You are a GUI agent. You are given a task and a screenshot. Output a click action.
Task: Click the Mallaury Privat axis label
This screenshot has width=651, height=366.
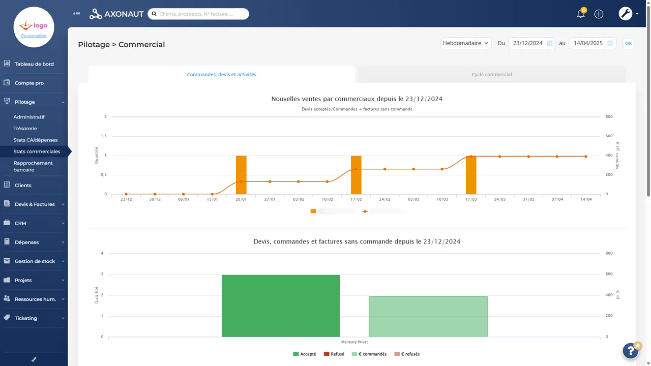pyautogui.click(x=354, y=342)
